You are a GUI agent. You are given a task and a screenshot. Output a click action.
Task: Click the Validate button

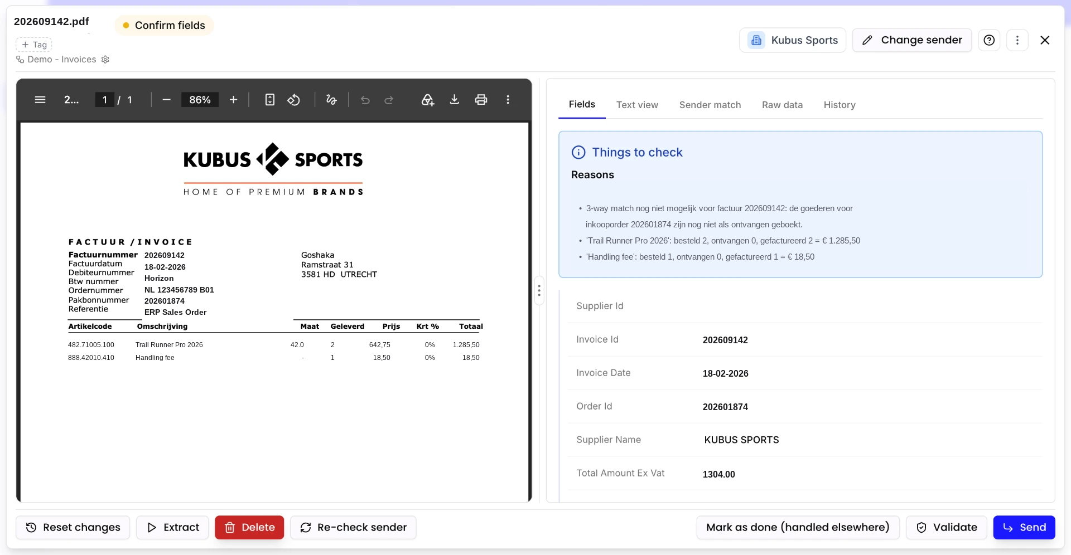947,527
